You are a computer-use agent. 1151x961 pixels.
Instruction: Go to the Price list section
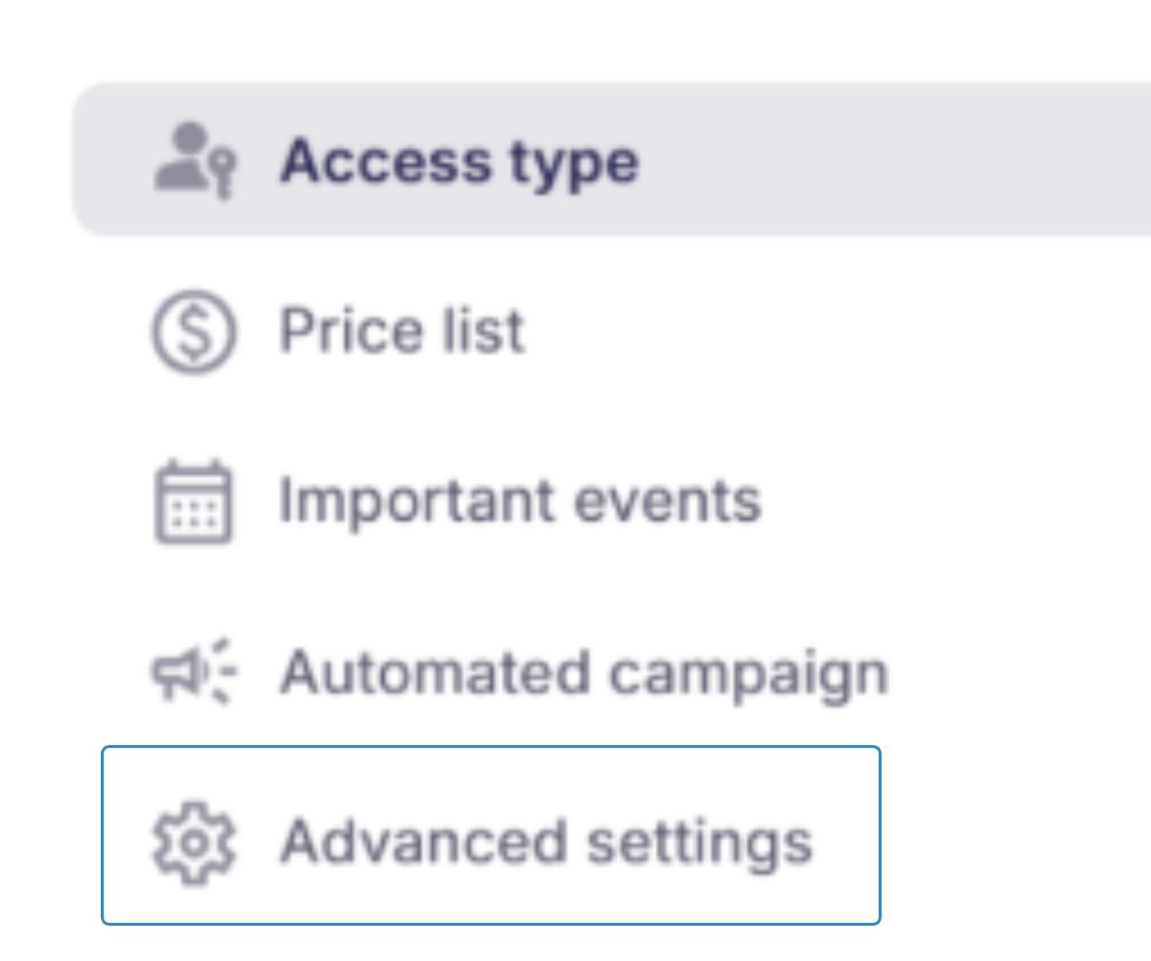(402, 330)
